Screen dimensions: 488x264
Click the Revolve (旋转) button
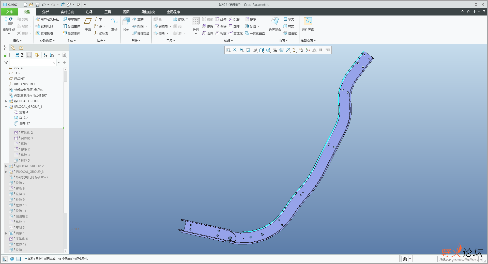pyautogui.click(x=138, y=19)
